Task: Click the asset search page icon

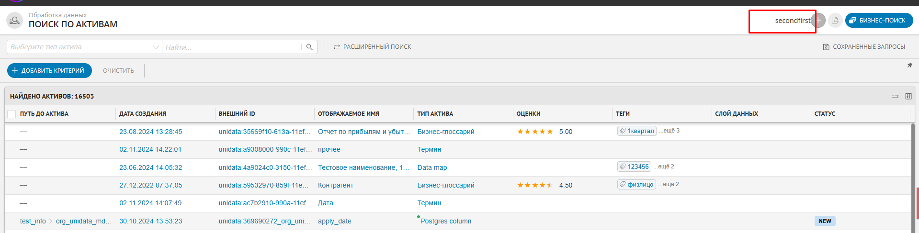Action: point(15,21)
